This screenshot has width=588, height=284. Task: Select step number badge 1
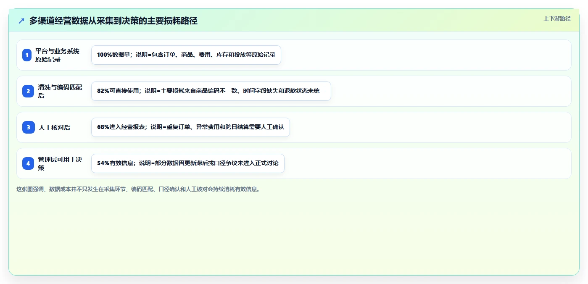(27, 55)
